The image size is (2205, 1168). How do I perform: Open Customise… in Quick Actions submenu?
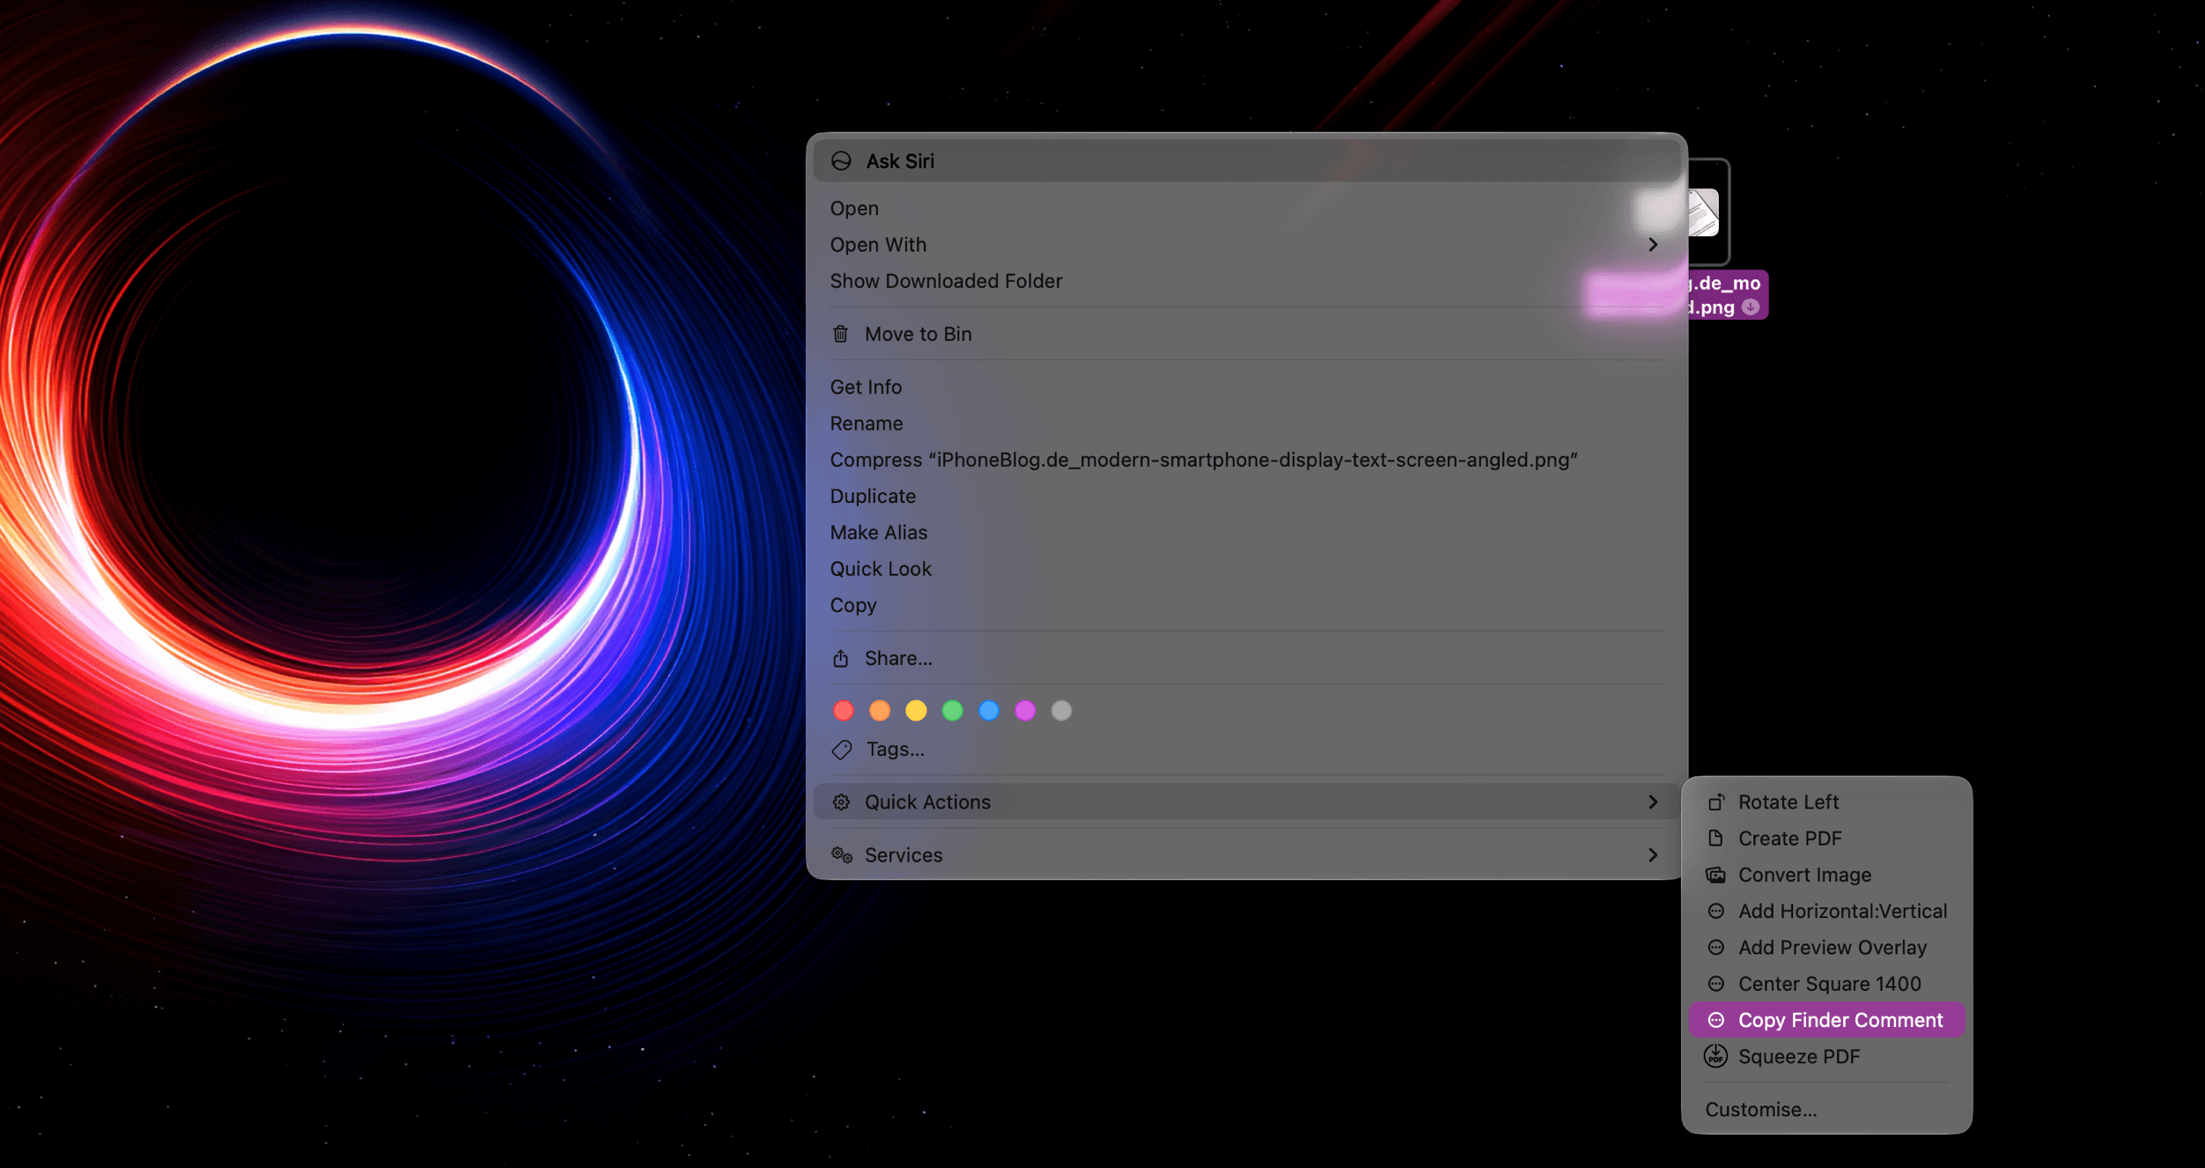(1826, 1110)
